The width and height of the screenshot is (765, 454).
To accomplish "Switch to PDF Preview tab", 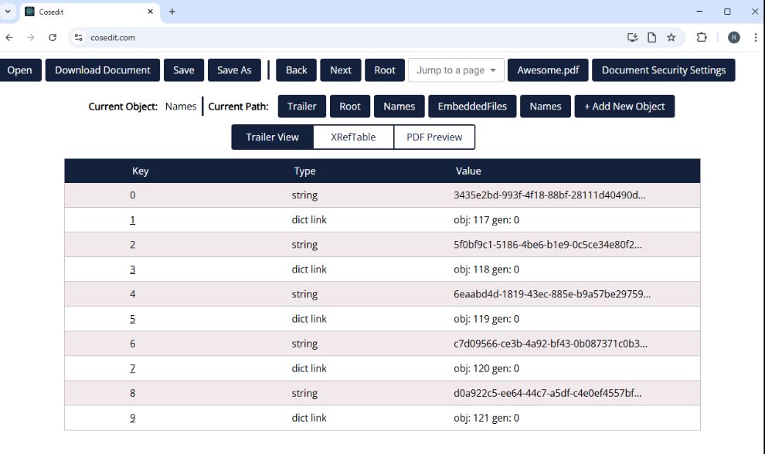I will (434, 137).
